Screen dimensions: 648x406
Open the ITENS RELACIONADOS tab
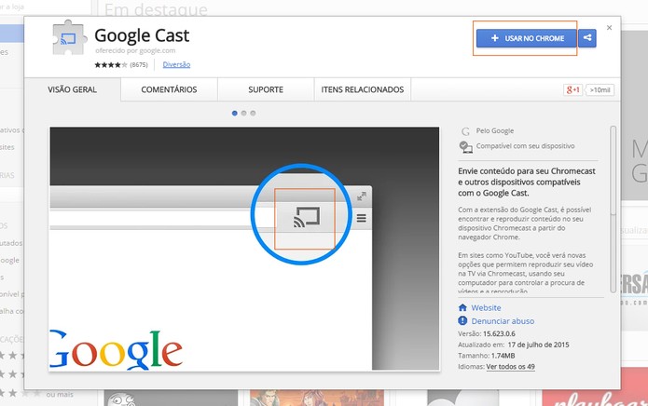pos(363,89)
